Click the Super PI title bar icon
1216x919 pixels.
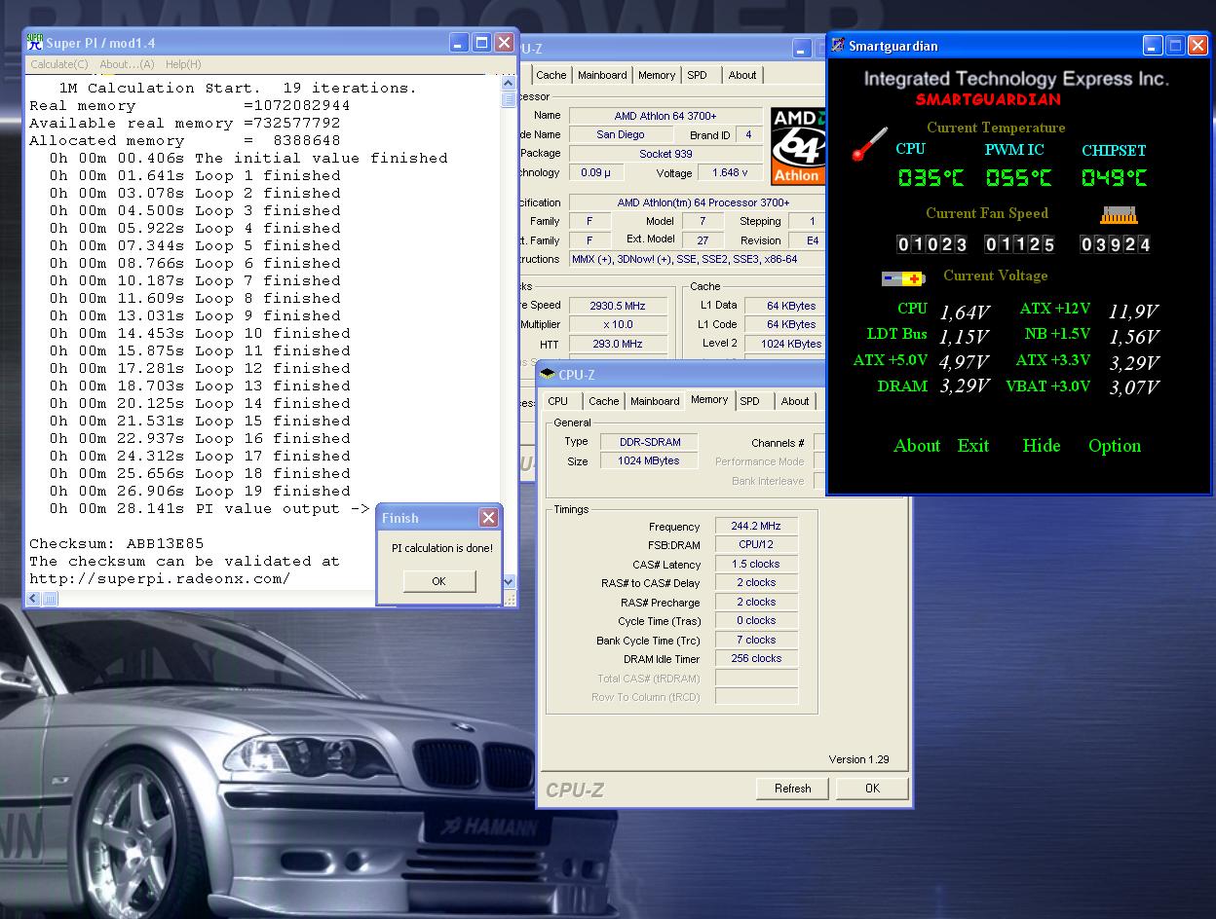[x=35, y=43]
